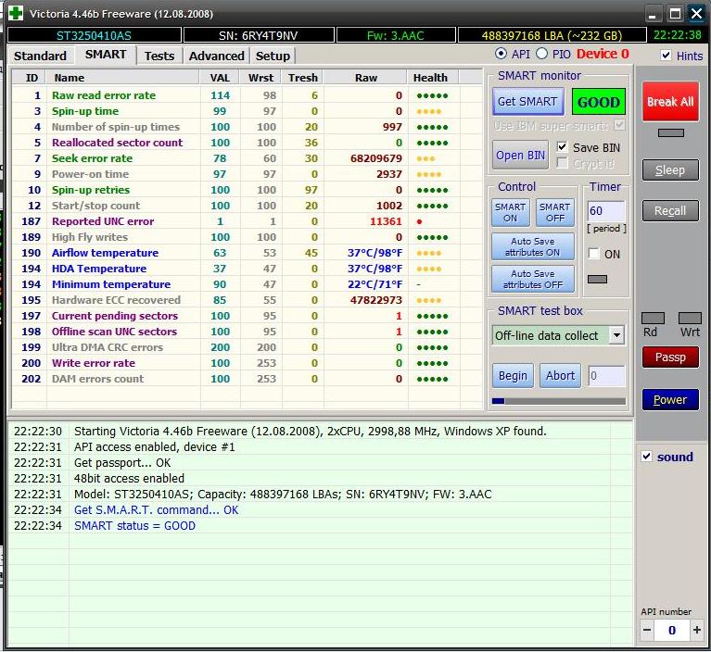
Task: Click the SMART test box value field
Action: (606, 376)
